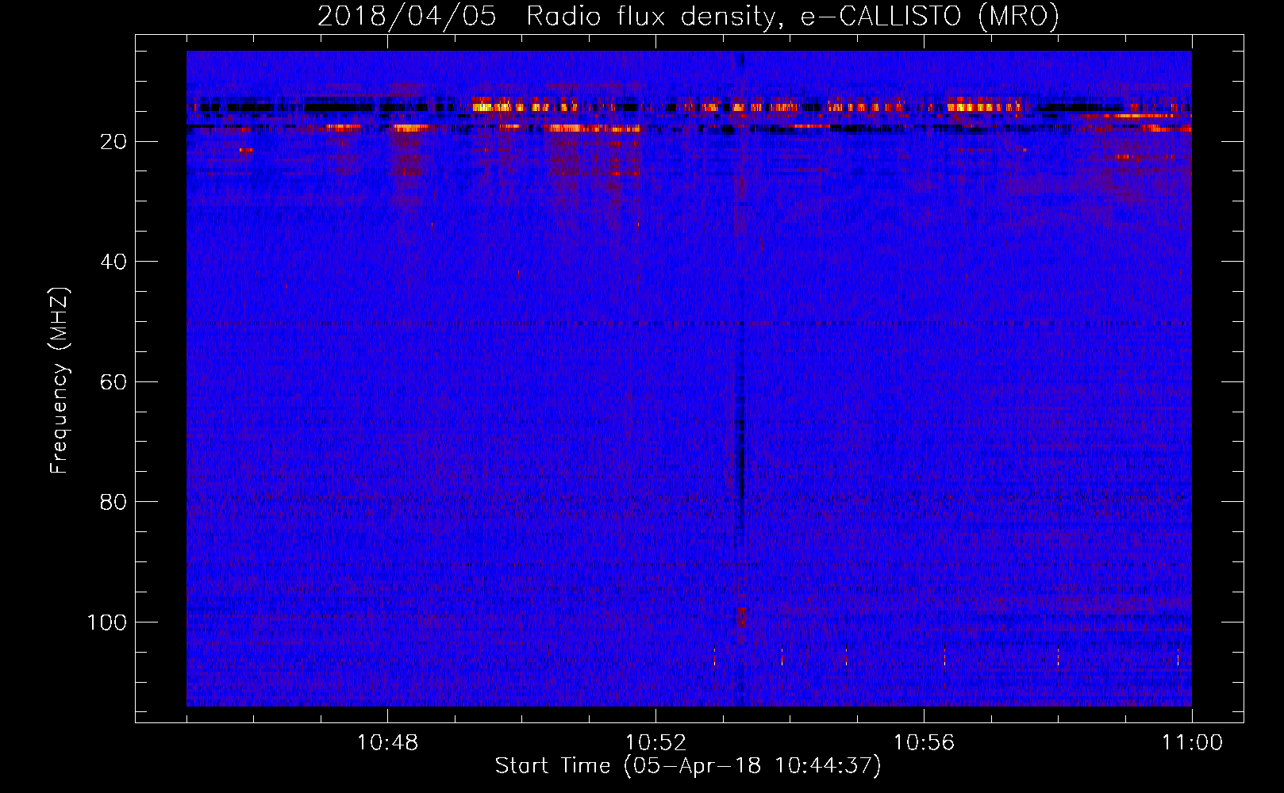The width and height of the screenshot is (1284, 793).
Task: Click the '10:52' time tick label
Action: coord(655,743)
